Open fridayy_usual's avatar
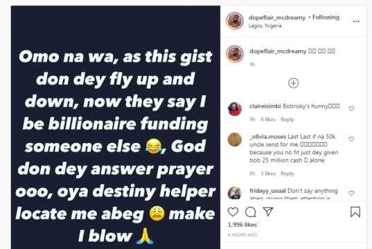This screenshot has width=372, height=249. point(235,193)
